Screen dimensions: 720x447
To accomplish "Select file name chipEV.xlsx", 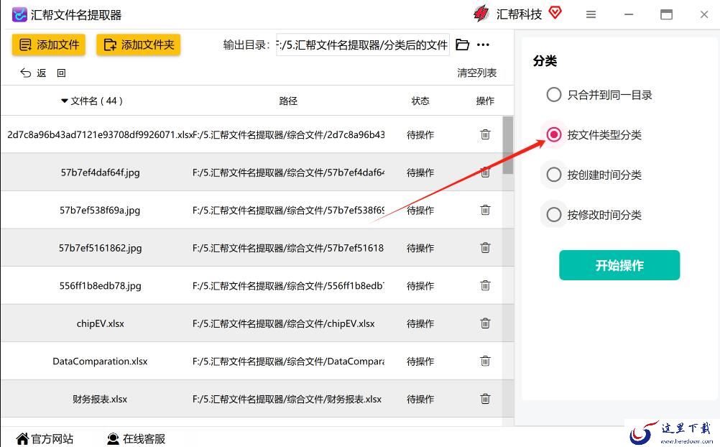I will (100, 323).
